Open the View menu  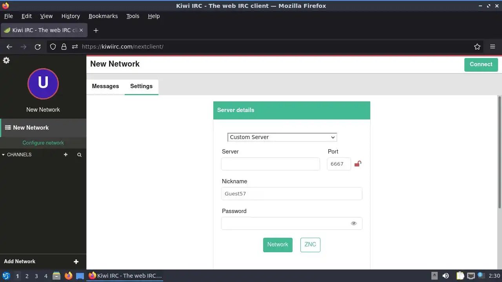[46, 16]
